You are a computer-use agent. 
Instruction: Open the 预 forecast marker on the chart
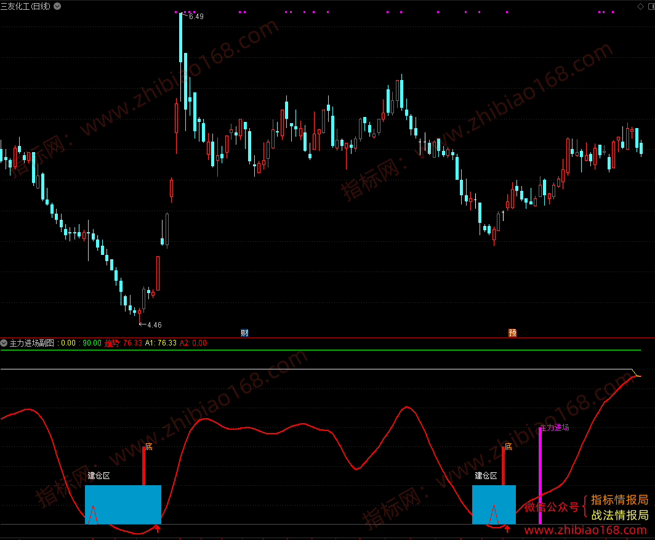(513, 333)
